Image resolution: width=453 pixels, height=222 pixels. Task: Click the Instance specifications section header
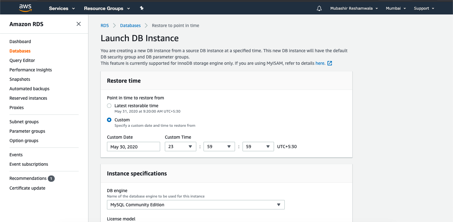pyautogui.click(x=137, y=174)
